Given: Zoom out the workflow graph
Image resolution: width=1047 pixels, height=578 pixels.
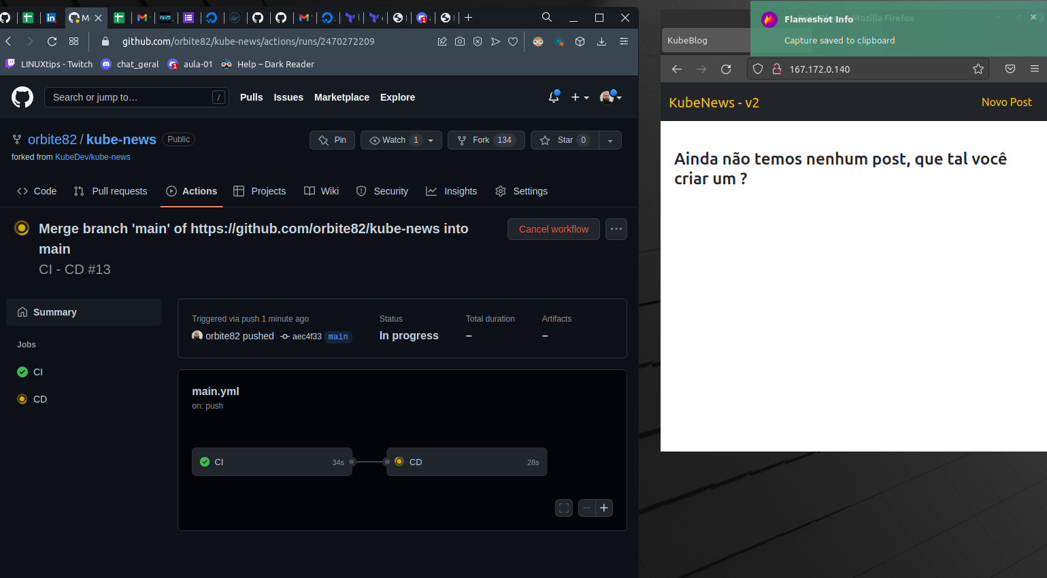Looking at the screenshot, I should point(586,508).
